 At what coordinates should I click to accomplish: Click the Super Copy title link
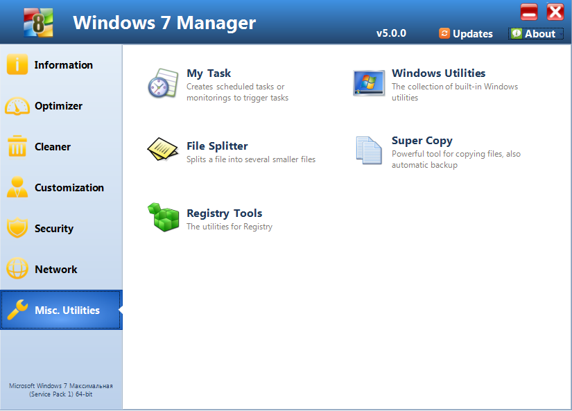pyautogui.click(x=422, y=140)
